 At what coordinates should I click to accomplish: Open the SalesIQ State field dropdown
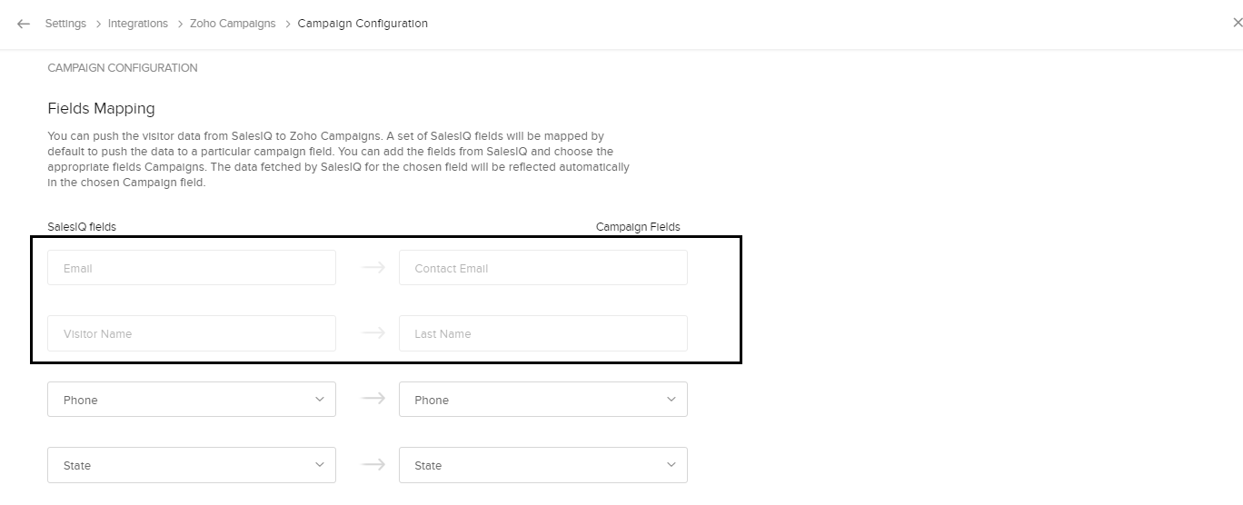pyautogui.click(x=192, y=465)
